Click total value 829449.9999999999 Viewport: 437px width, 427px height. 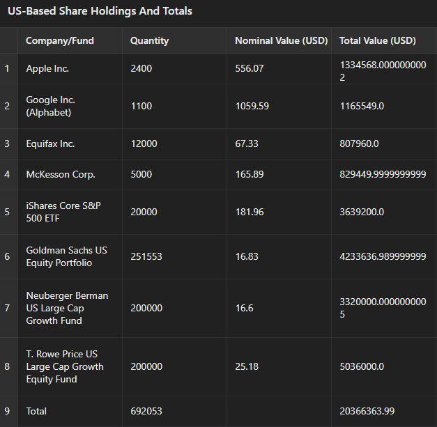(383, 174)
